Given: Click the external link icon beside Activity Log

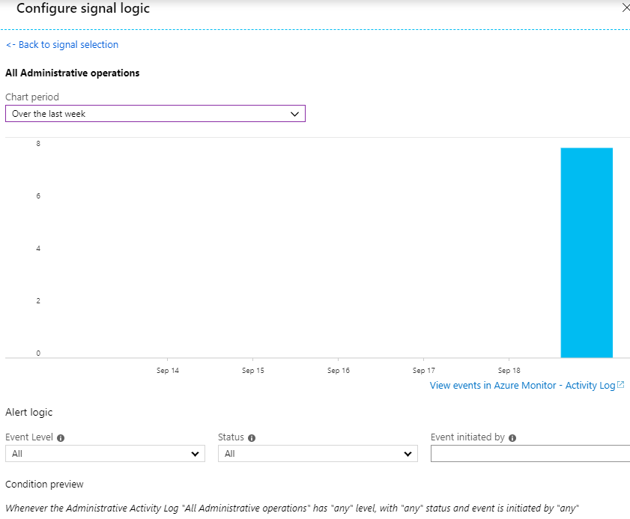Looking at the screenshot, I should tap(621, 385).
